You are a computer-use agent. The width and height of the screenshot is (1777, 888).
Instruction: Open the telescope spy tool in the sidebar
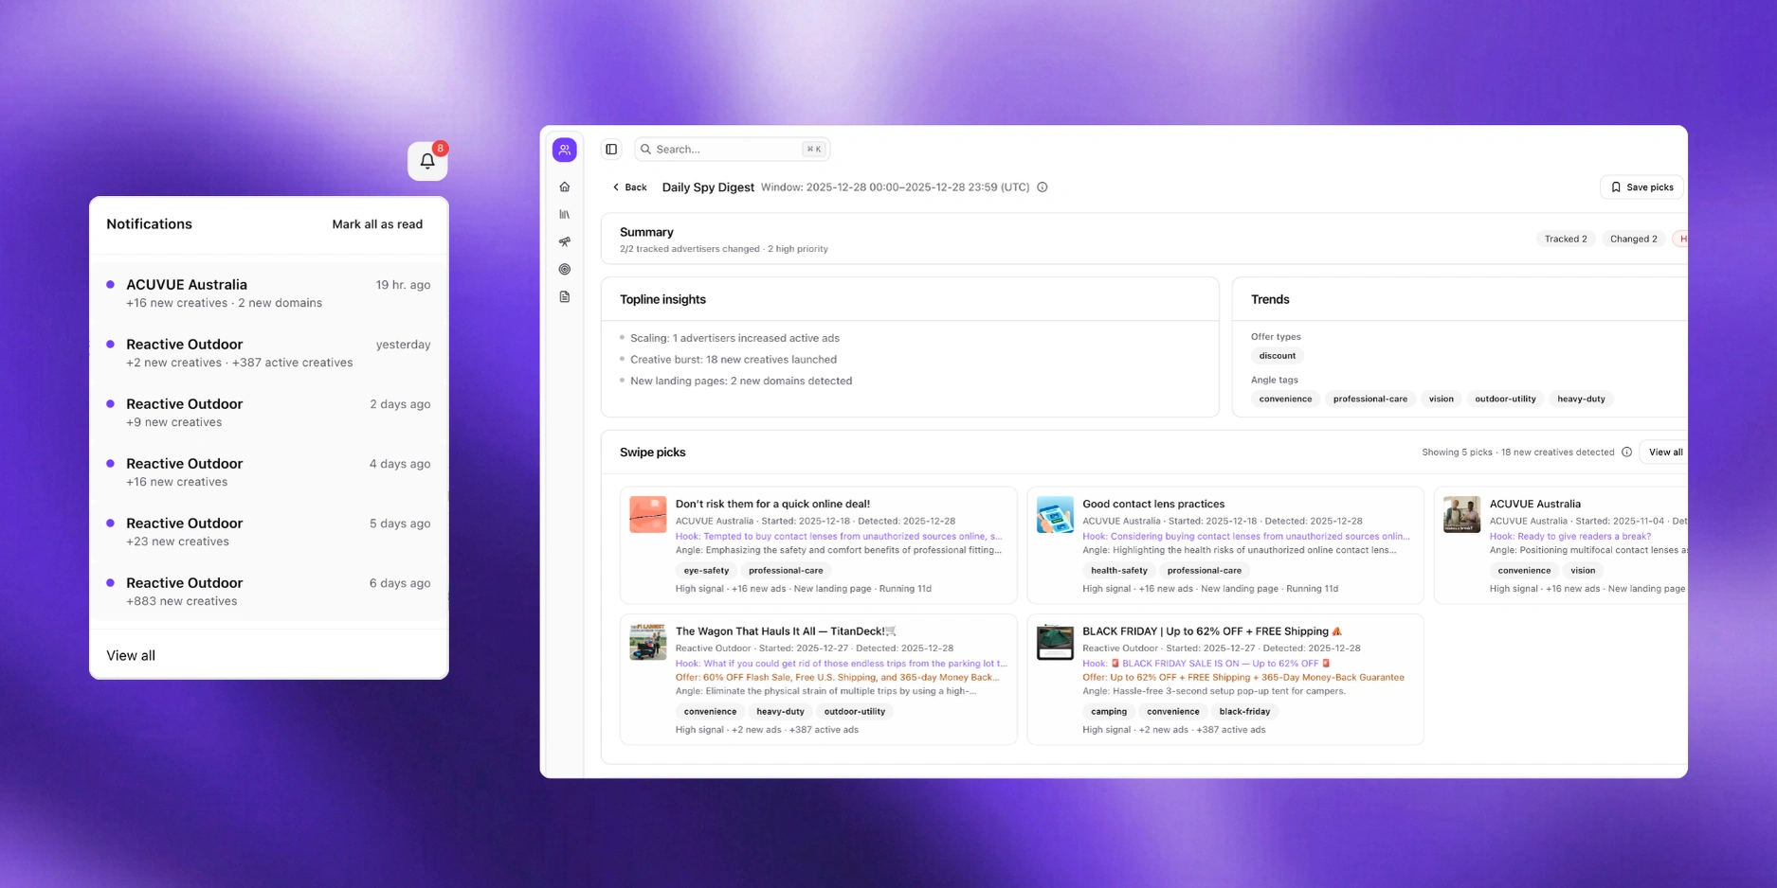pyautogui.click(x=565, y=241)
